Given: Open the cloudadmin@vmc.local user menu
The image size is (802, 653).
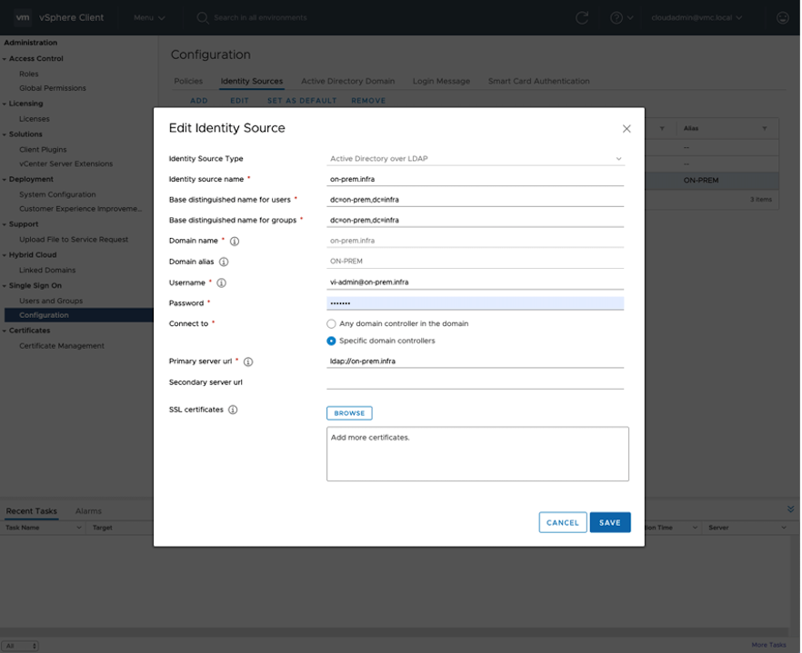Looking at the screenshot, I should tap(697, 18).
